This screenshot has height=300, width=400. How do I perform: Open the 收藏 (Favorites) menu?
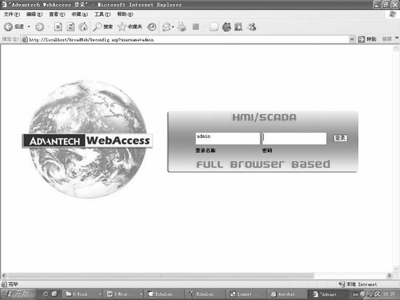click(x=80, y=14)
